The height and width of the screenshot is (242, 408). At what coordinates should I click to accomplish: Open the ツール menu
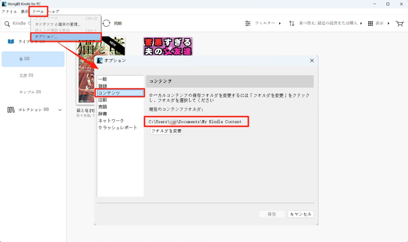point(38,12)
